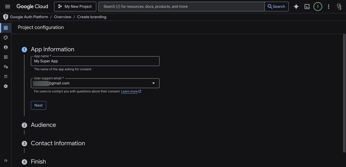The width and height of the screenshot is (346, 167).
Task: Expand the left sidebar navigation panel
Action: (x=6, y=161)
